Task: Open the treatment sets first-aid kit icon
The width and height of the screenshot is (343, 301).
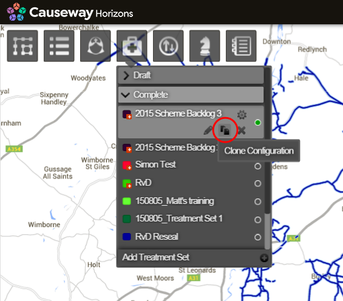Action: [x=132, y=46]
